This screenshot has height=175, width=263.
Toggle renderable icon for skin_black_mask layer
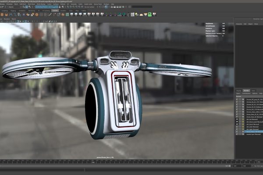pyautogui.click(x=237, y=122)
